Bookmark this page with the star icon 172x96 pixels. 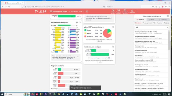click(x=104, y=7)
